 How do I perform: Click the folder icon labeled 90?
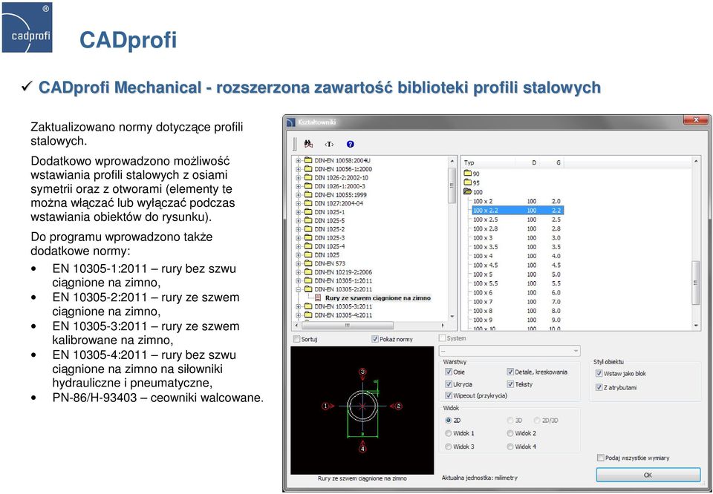click(467, 174)
